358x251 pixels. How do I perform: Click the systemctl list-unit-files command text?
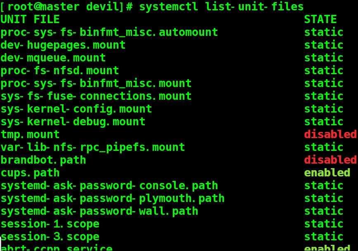point(221,7)
